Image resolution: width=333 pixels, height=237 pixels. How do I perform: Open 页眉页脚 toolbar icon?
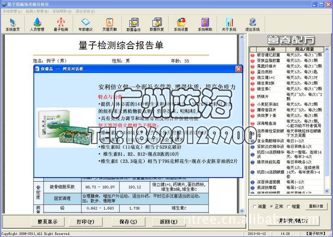coord(110,25)
